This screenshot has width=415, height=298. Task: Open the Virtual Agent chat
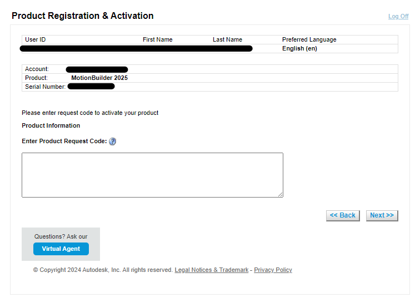[61, 249]
